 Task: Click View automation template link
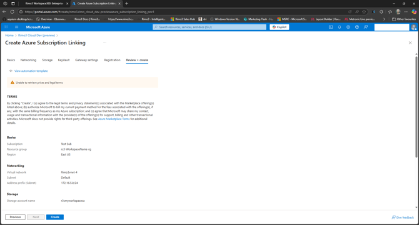pos(31,71)
